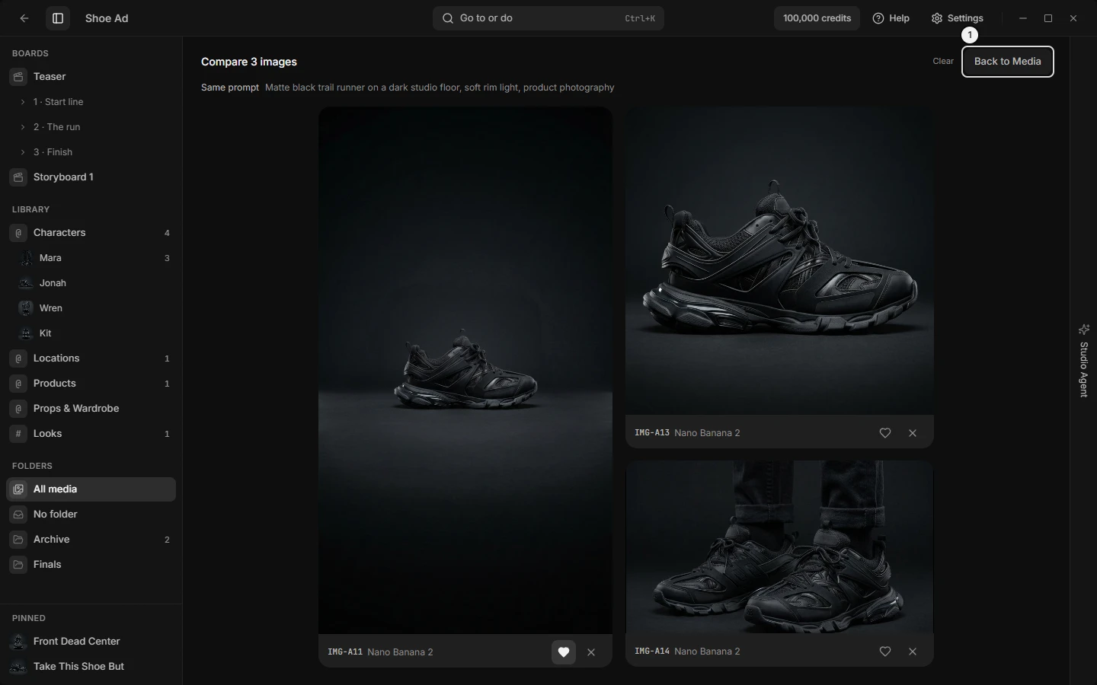Screen dimensions: 1097x685
Task: Click the 'Shoe Ad' project title
Action: click(107, 18)
